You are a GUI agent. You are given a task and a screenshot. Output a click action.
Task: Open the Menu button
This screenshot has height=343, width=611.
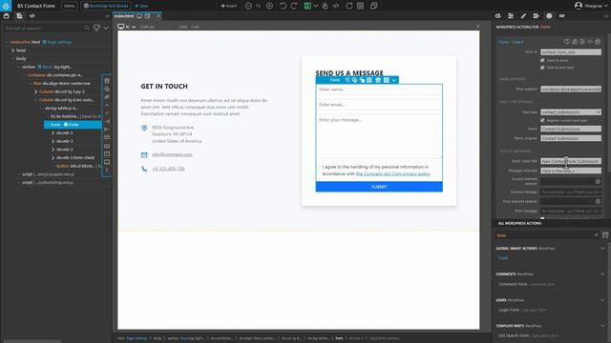70,6
